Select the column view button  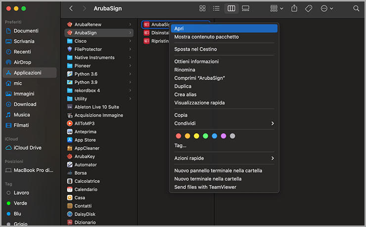(x=231, y=8)
